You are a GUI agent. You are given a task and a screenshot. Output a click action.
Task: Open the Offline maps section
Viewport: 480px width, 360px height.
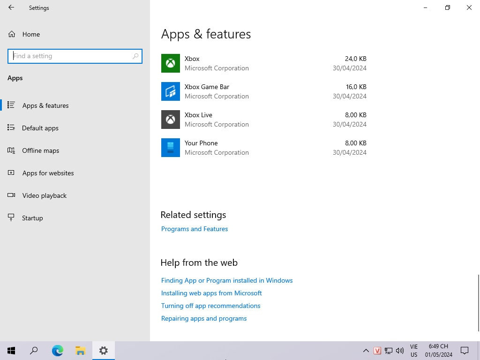pos(41,150)
